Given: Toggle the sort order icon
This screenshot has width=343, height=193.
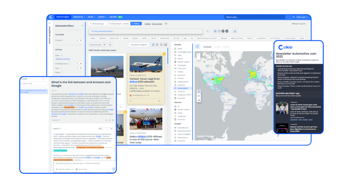Looking at the screenshot, I should 110,45.
